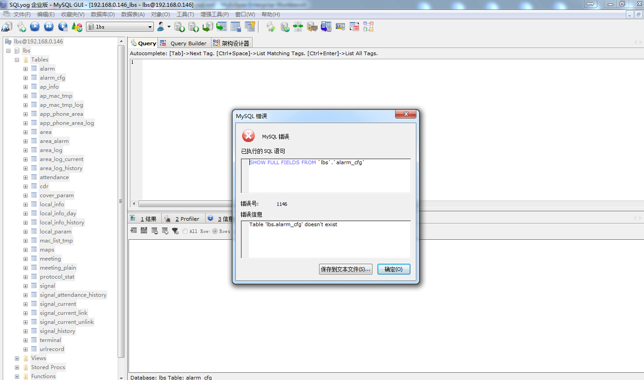
Task: Open a new query editor via toolbar icon
Action: (21, 27)
